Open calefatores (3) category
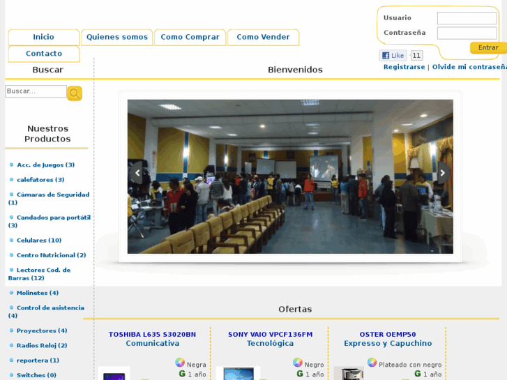 tap(40, 180)
